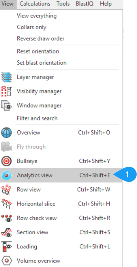Click the Horizontal slice icon

coord(6,204)
